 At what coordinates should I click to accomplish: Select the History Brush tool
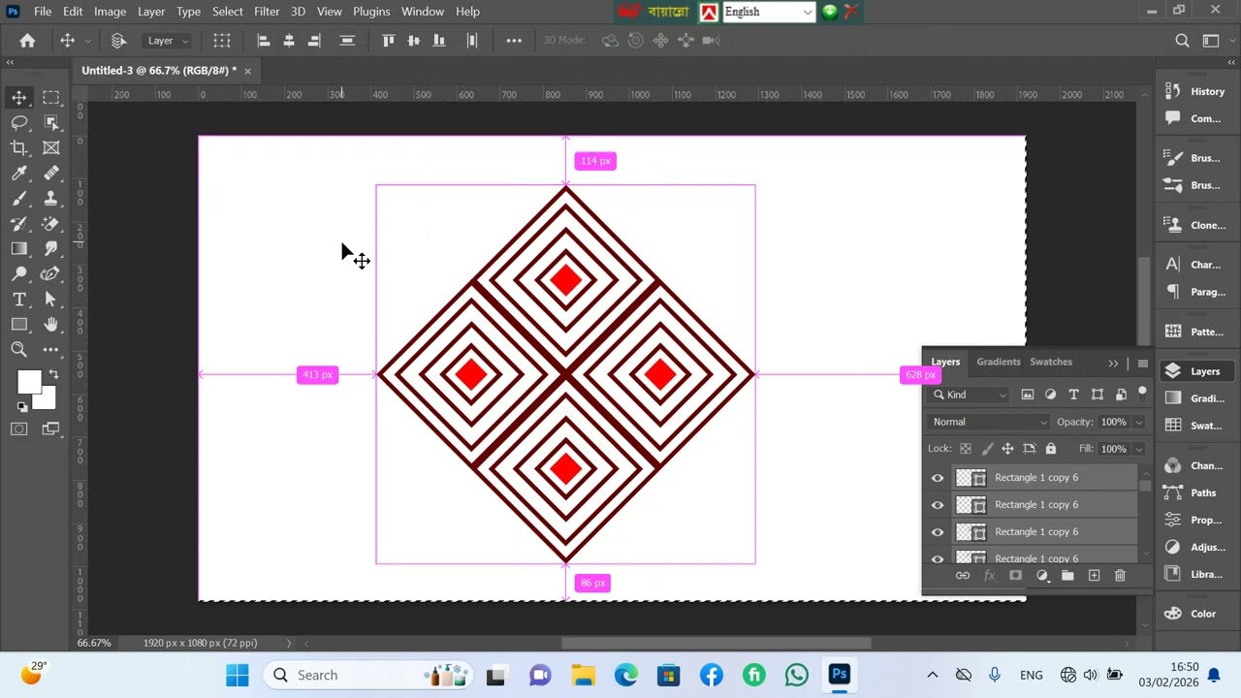[x=19, y=223]
